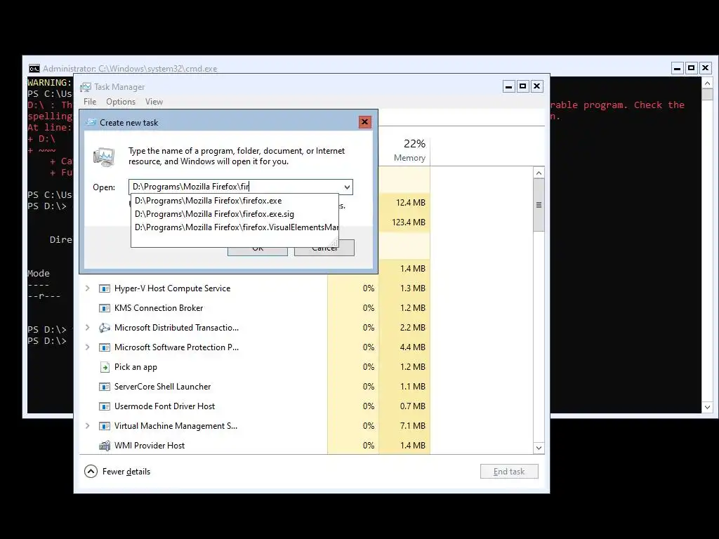Click WMI Provider Host icon

coord(105,446)
